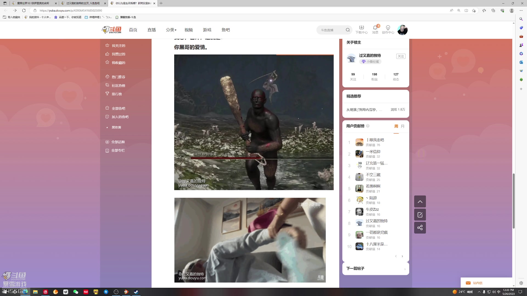Select 黑欢喜 fish bar entry
The height and width of the screenshot is (296, 527).
point(116,127)
